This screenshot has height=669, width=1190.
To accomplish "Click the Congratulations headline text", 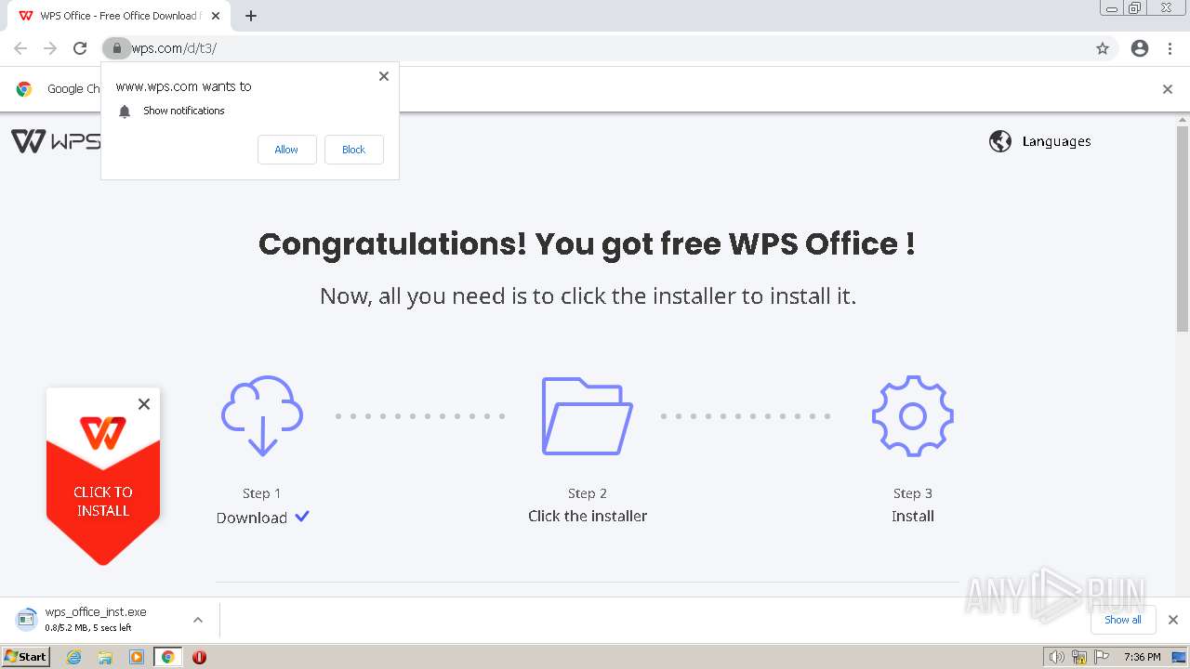I will tap(587, 243).
